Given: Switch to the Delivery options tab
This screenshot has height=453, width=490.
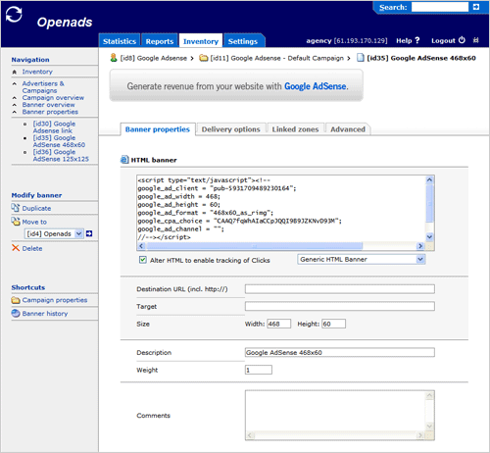Looking at the screenshot, I should pos(231,129).
